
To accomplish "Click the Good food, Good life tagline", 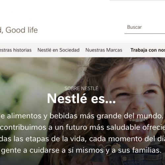I will [19, 30].
